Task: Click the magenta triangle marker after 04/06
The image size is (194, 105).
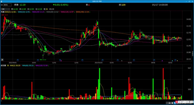Action: (x=162, y=61)
